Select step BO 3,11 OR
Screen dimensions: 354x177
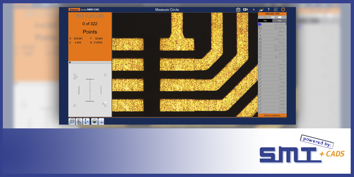pos(272,46)
